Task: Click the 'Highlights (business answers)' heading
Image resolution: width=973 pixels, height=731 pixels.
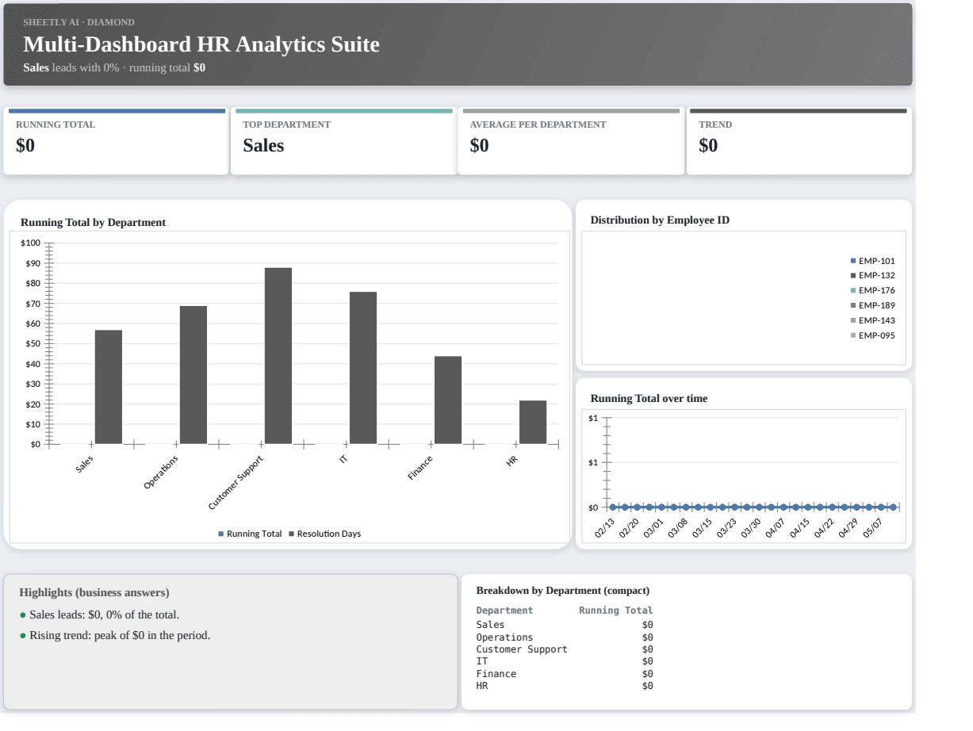Action: tap(94, 593)
